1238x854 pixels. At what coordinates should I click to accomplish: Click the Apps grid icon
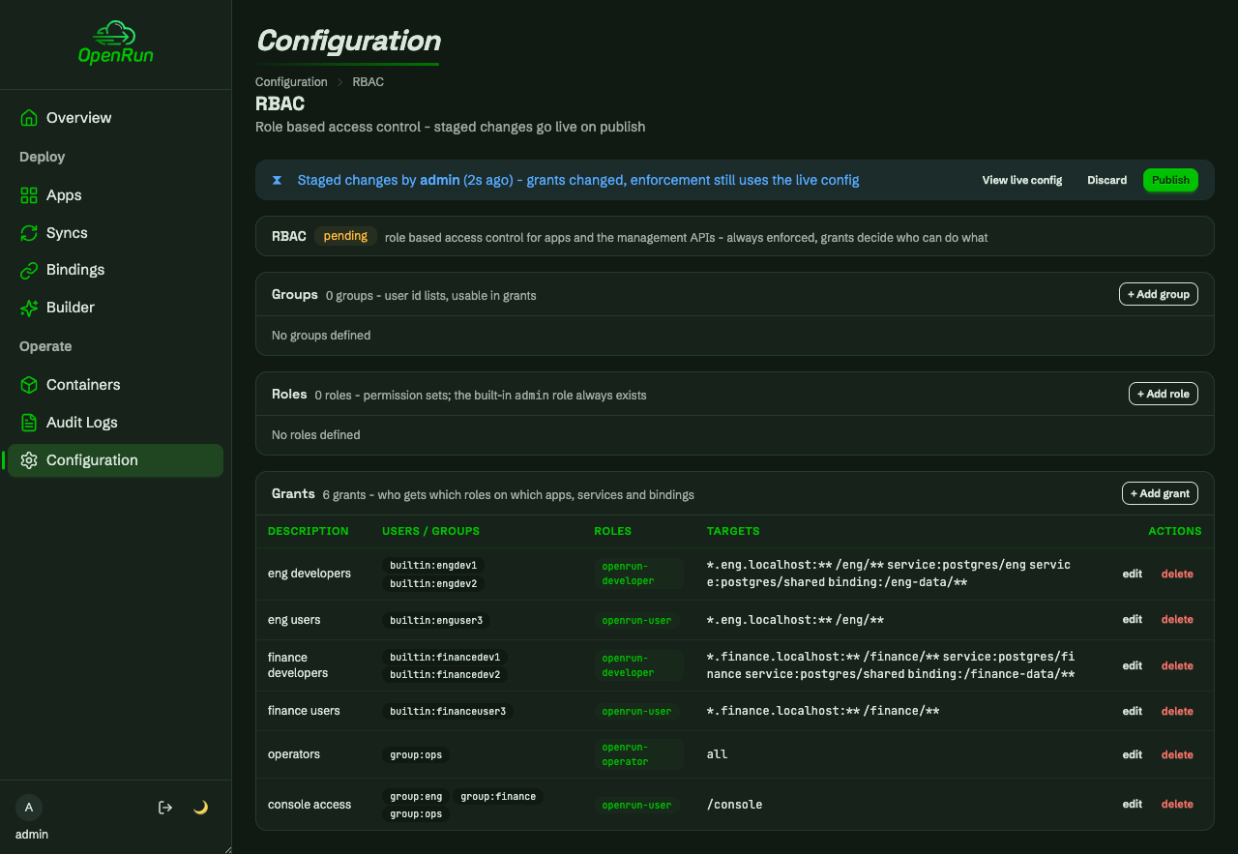point(29,195)
